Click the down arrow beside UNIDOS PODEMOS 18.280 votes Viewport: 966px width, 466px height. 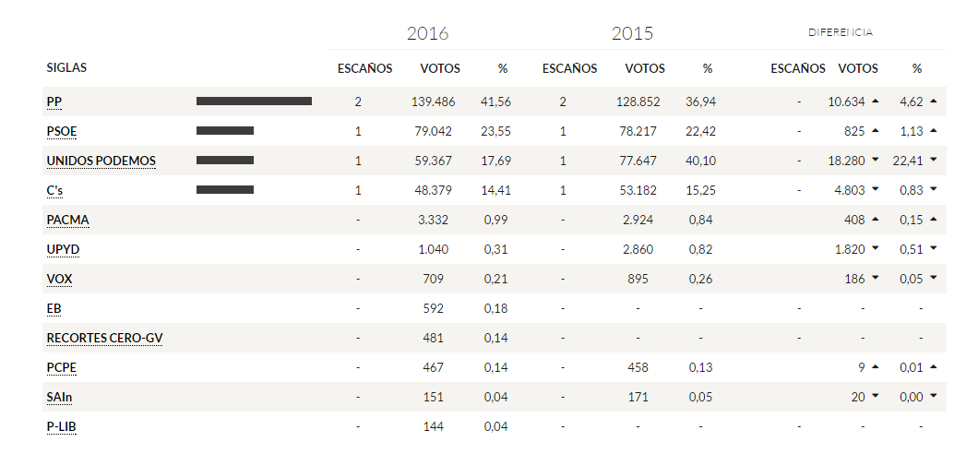875,161
